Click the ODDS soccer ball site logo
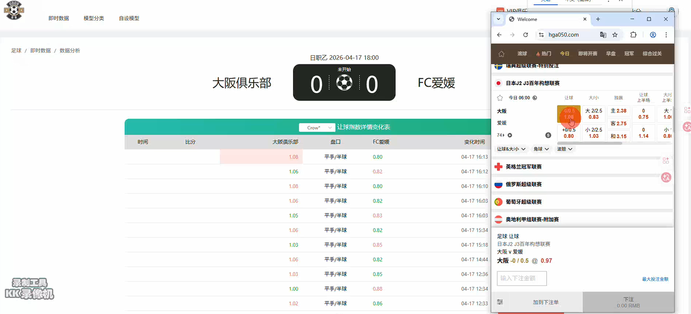The width and height of the screenshot is (691, 314). click(14, 10)
